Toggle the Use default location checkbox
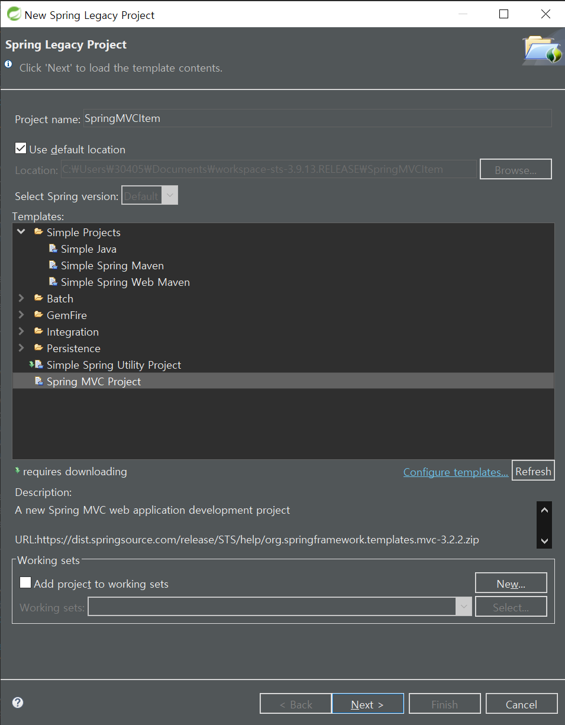This screenshot has height=725, width=565. coord(21,149)
